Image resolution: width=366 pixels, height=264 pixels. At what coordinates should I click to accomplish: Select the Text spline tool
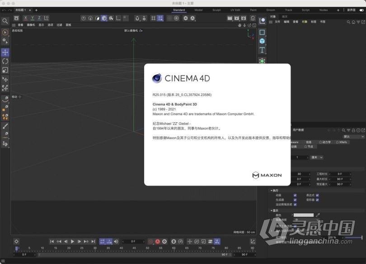pyautogui.click(x=262, y=50)
